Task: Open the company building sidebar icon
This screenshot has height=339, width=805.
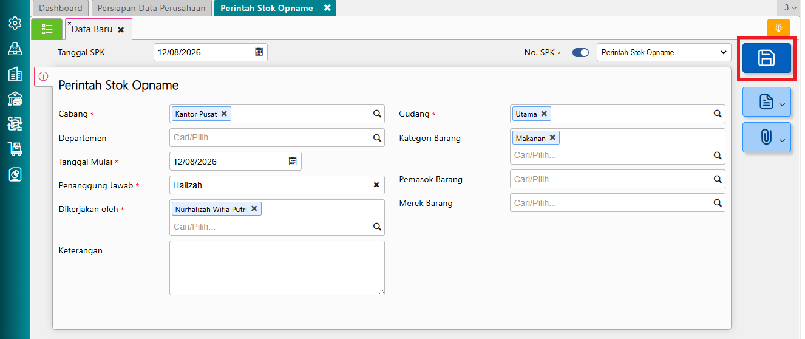Action: click(x=15, y=74)
